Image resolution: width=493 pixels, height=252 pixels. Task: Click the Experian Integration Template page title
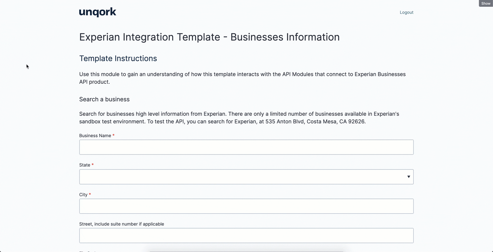coord(210,37)
